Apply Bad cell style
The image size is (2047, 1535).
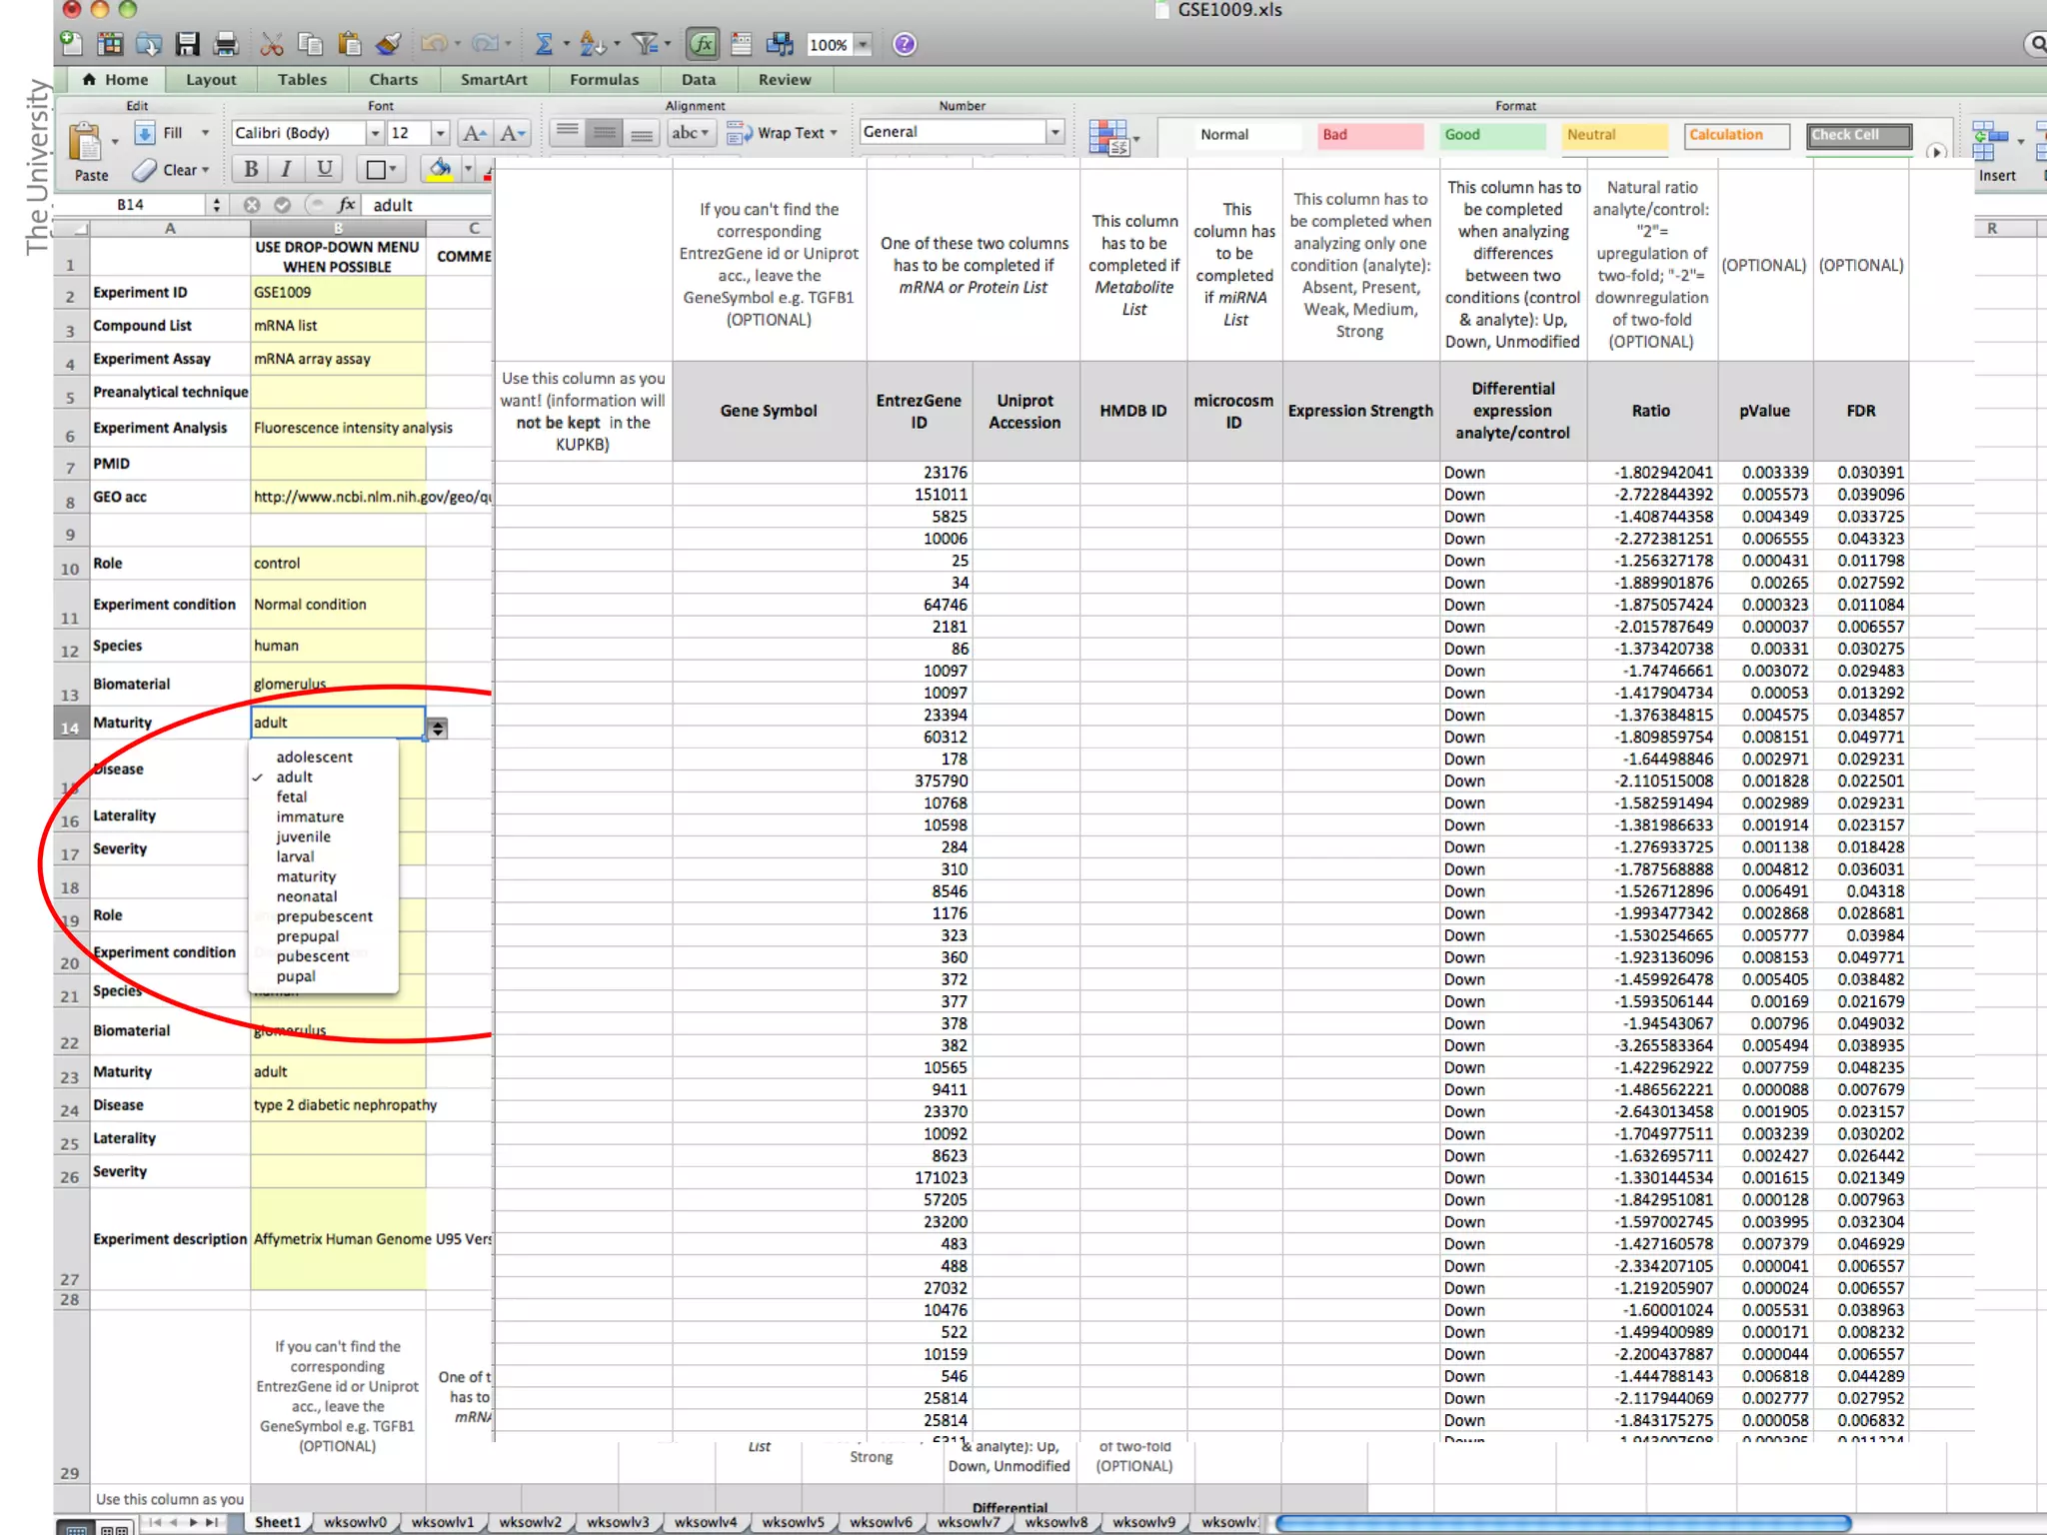point(1370,135)
